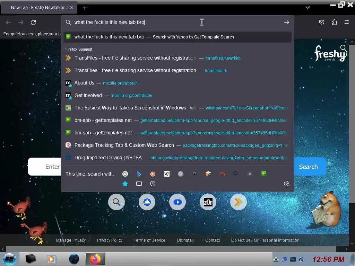The height and width of the screenshot is (266, 355).
Task: Click the volume icon in system tray
Action: (301, 259)
